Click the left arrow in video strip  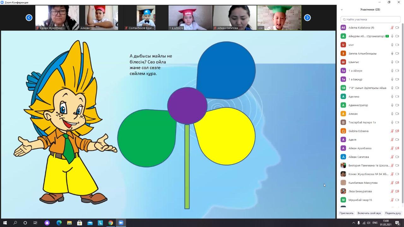click(29, 18)
